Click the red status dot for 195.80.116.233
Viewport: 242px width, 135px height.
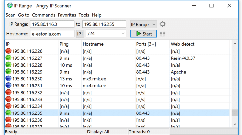tap(8, 99)
